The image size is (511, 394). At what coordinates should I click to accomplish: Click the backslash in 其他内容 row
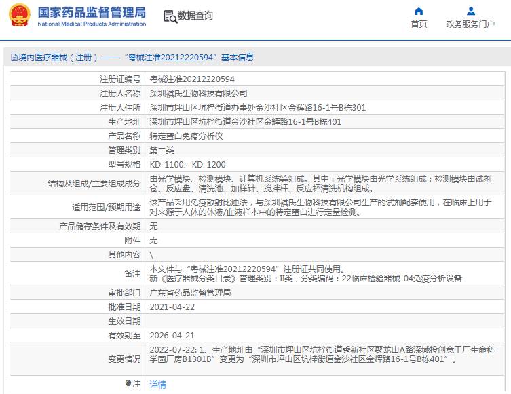[151, 255]
